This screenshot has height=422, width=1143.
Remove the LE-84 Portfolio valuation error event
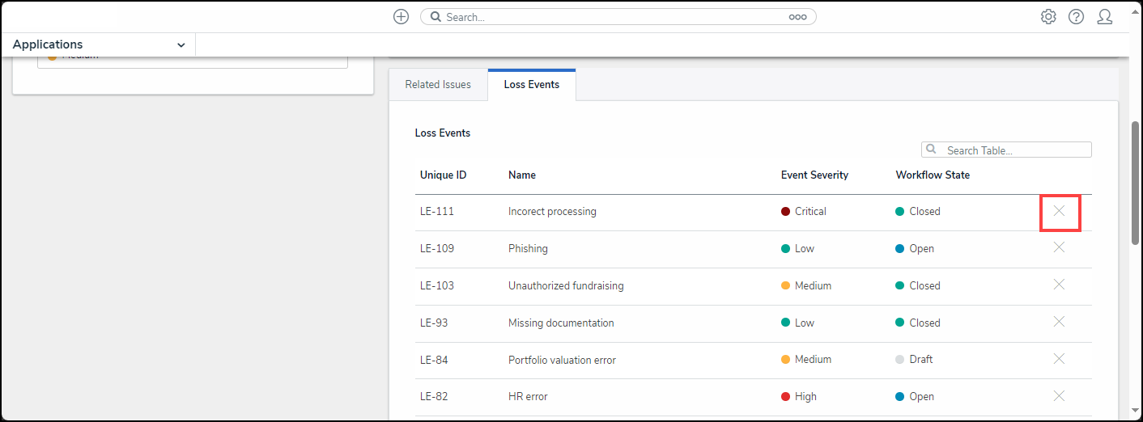1059,359
